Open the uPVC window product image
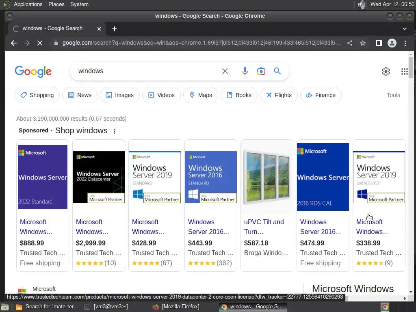This screenshot has height=312, width=416. [266, 177]
